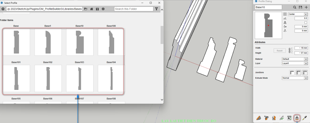Screen dimensions: 310x123
Task: Select the Base10 profile thumbnail
Action: pyautogui.click(x=80, y=42)
